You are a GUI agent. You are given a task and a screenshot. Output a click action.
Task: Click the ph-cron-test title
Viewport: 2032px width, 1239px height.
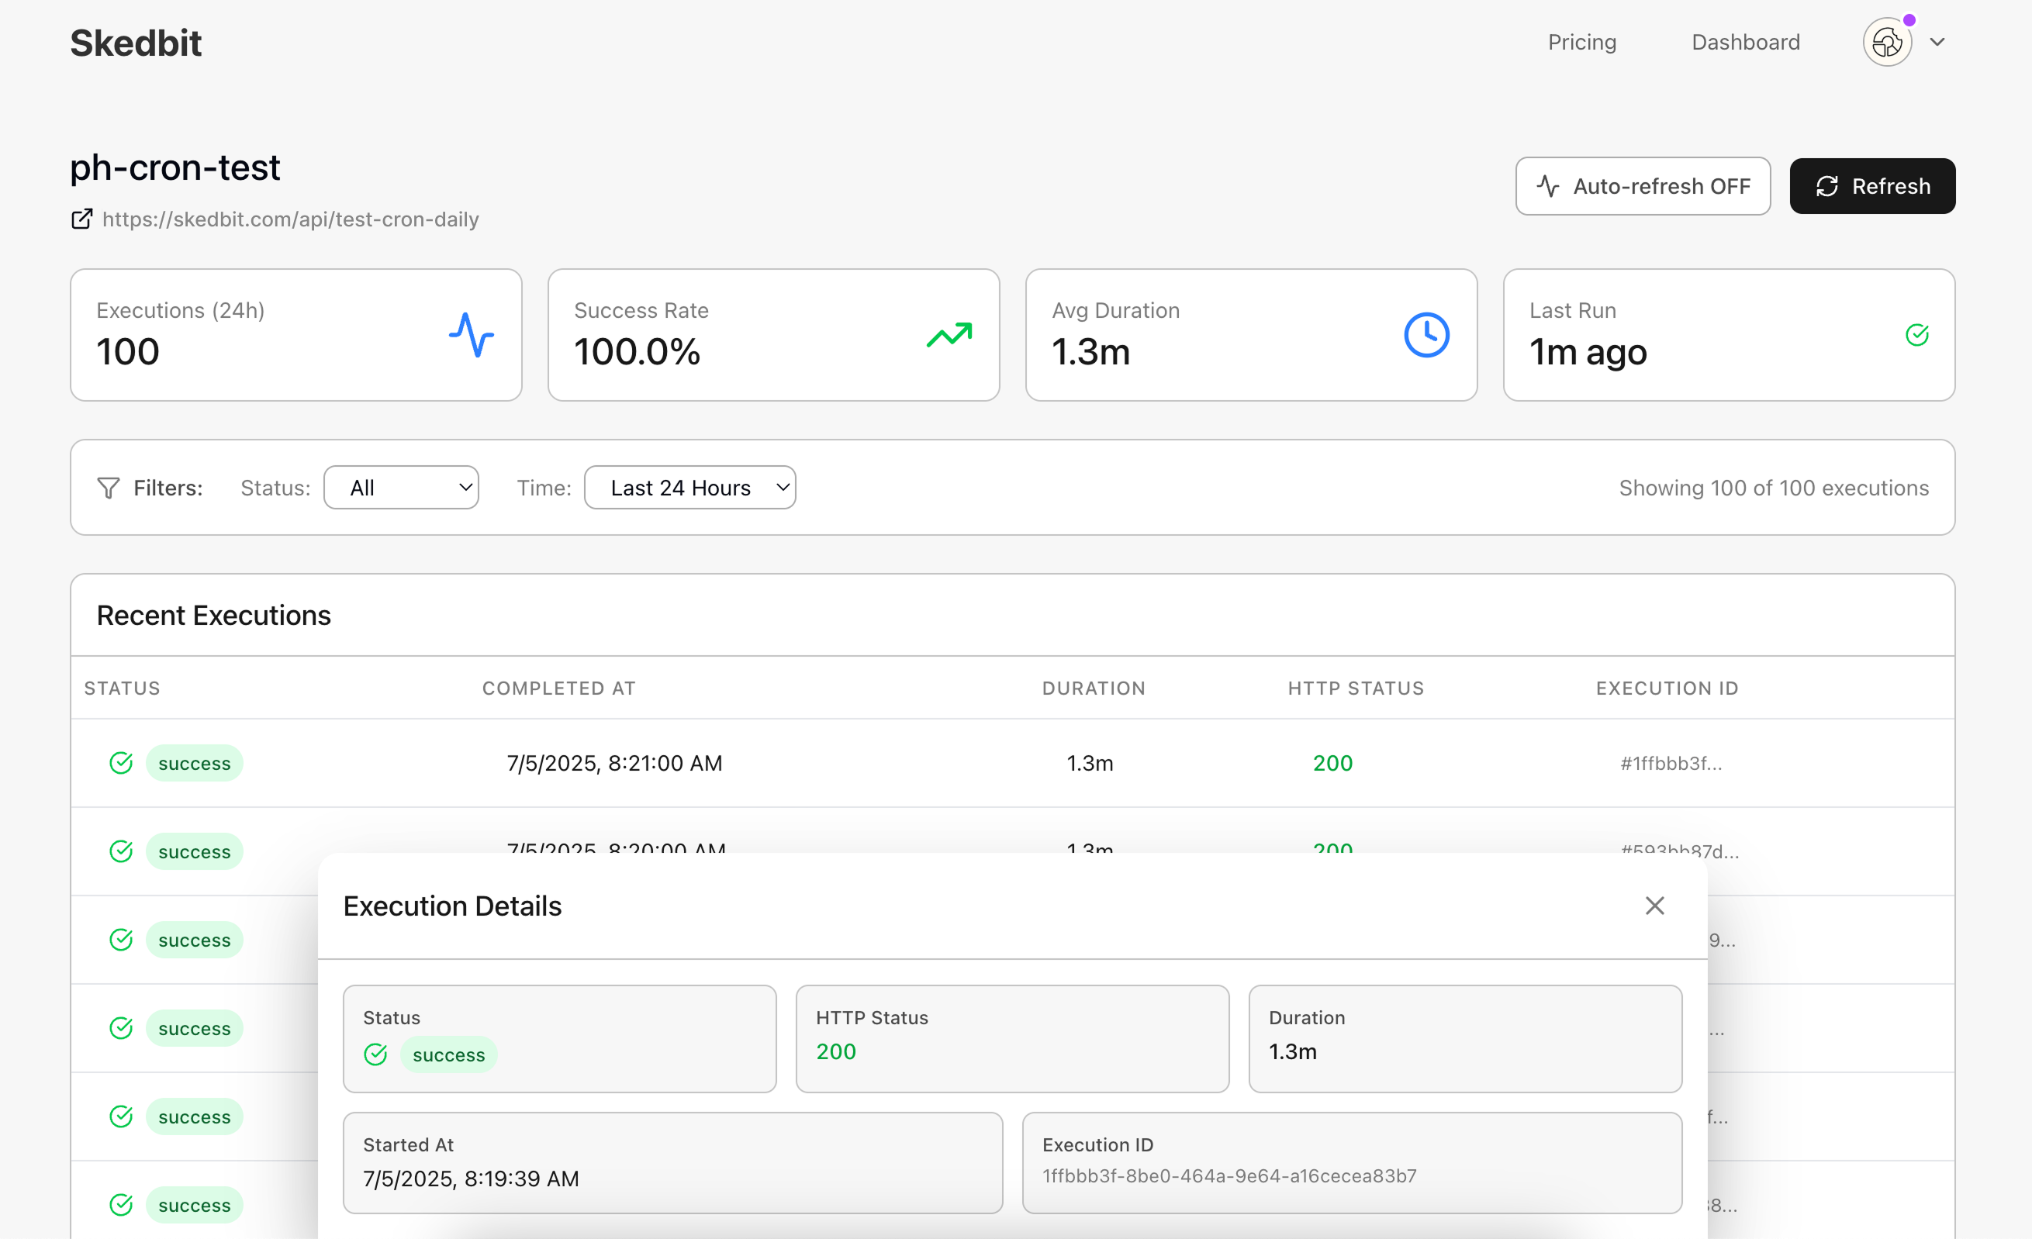[175, 167]
